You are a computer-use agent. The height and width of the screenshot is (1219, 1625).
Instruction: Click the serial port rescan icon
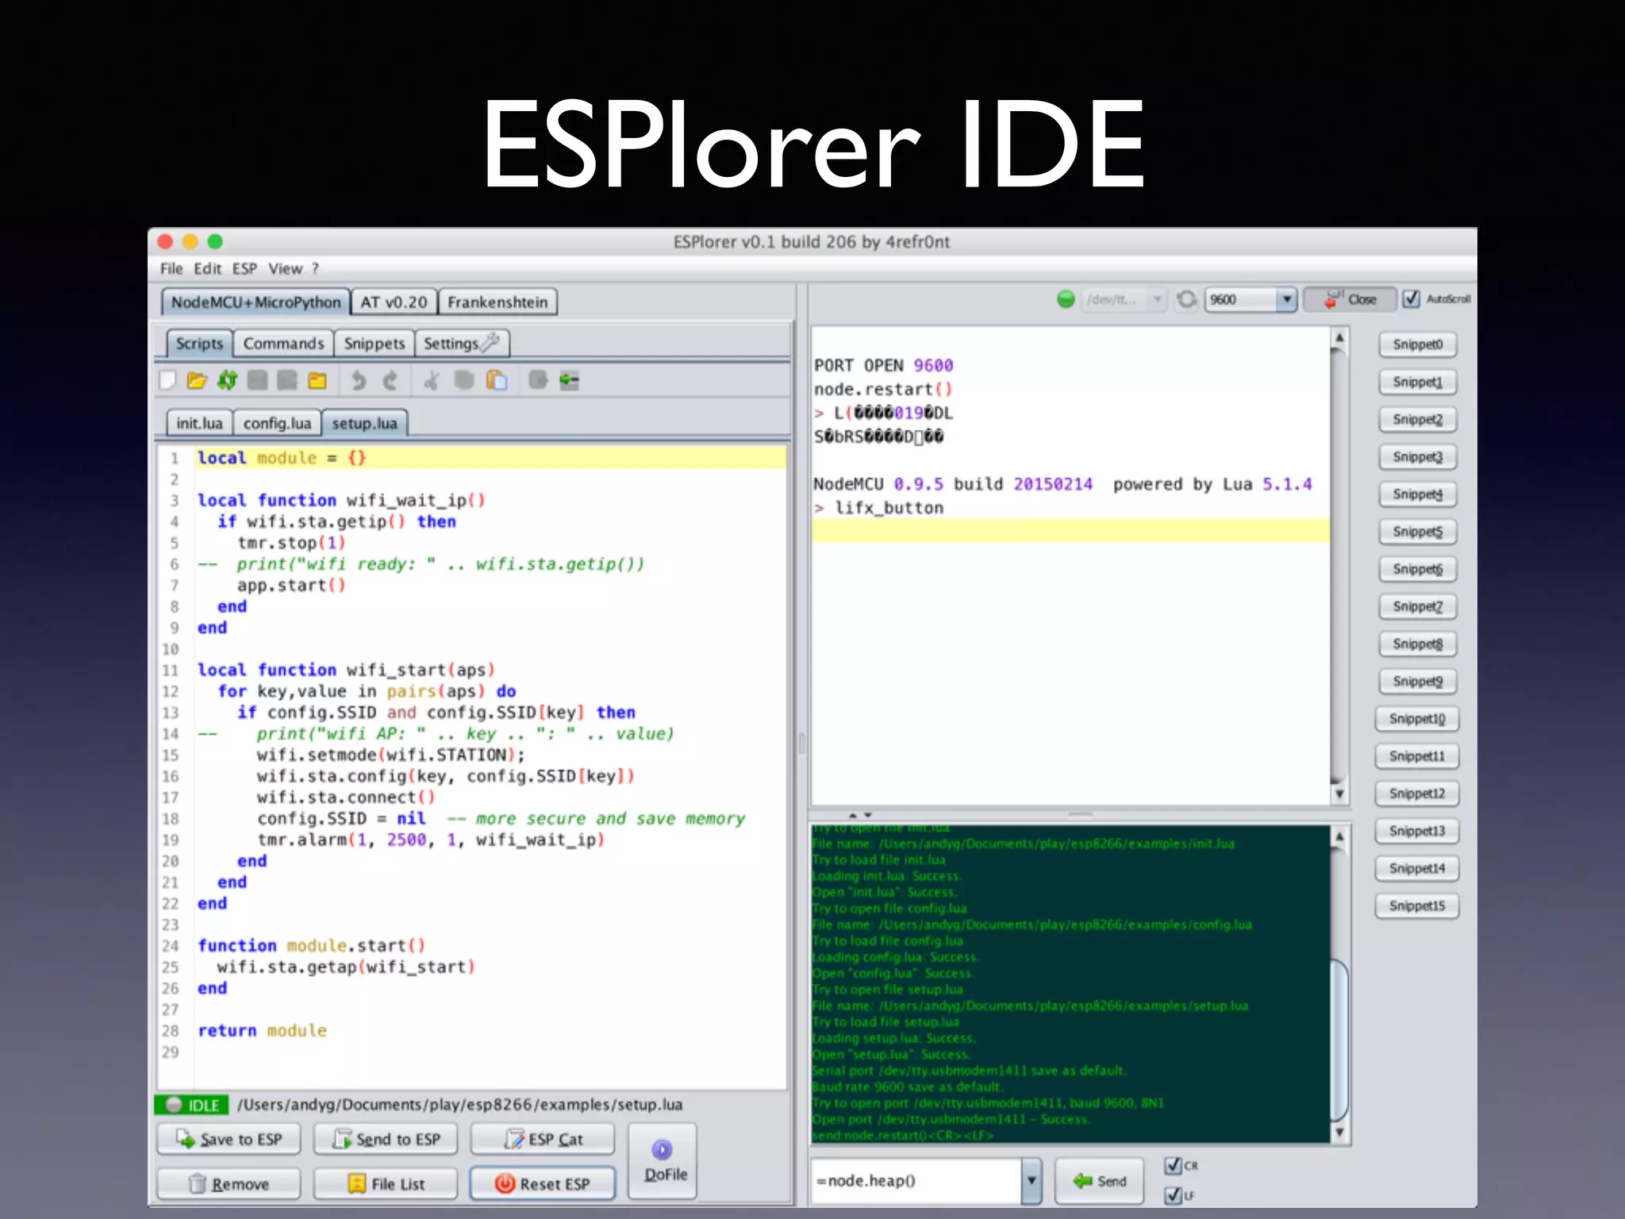pos(1186,299)
